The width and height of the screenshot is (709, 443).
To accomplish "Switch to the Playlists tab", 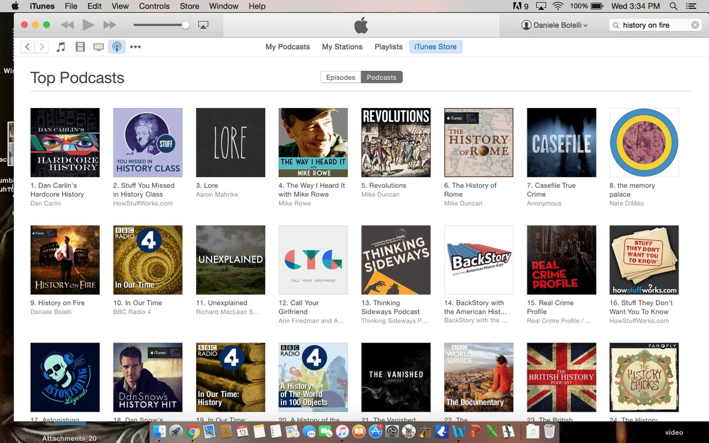I will (x=388, y=47).
